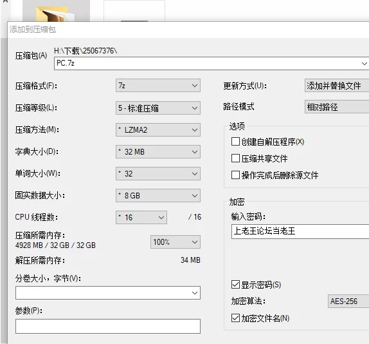The height and width of the screenshot is (344, 369).
Task: Click the folder icon behind the dialog
Action: [x=56, y=14]
